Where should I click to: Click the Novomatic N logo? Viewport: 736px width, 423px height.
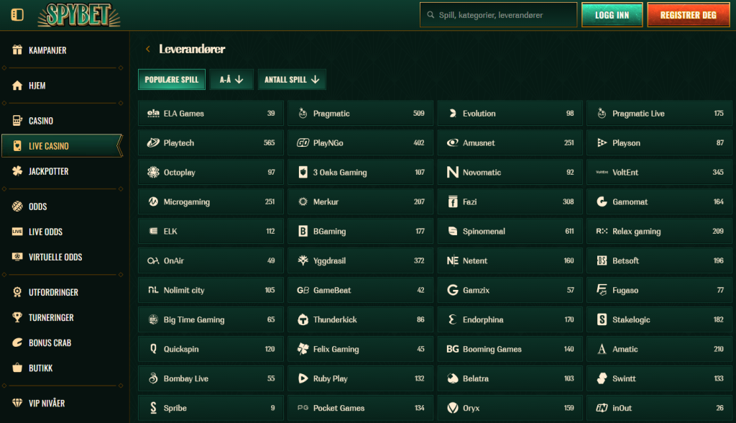(453, 173)
